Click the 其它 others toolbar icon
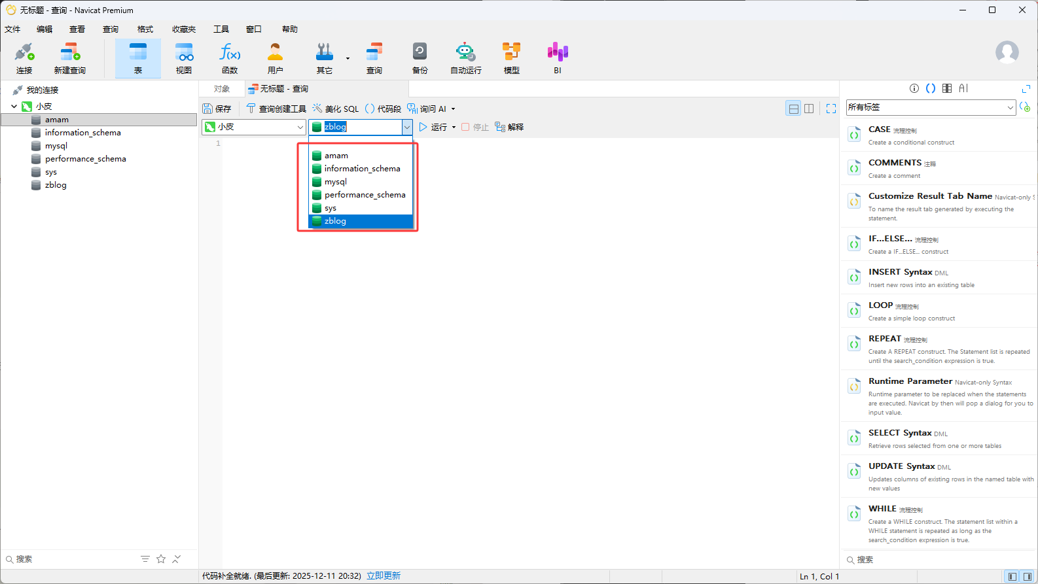Screen dimensions: 1038x584 (324, 58)
